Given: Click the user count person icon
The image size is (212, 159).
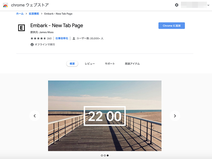Looking at the screenshot, I should pos(74,38).
